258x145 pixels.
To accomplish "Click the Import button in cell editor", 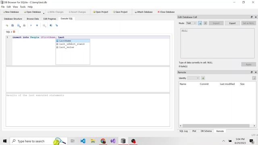I will point(216,23).
